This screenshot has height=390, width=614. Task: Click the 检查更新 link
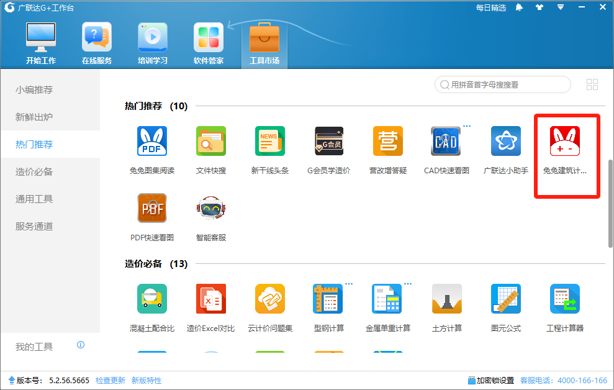tap(111, 380)
